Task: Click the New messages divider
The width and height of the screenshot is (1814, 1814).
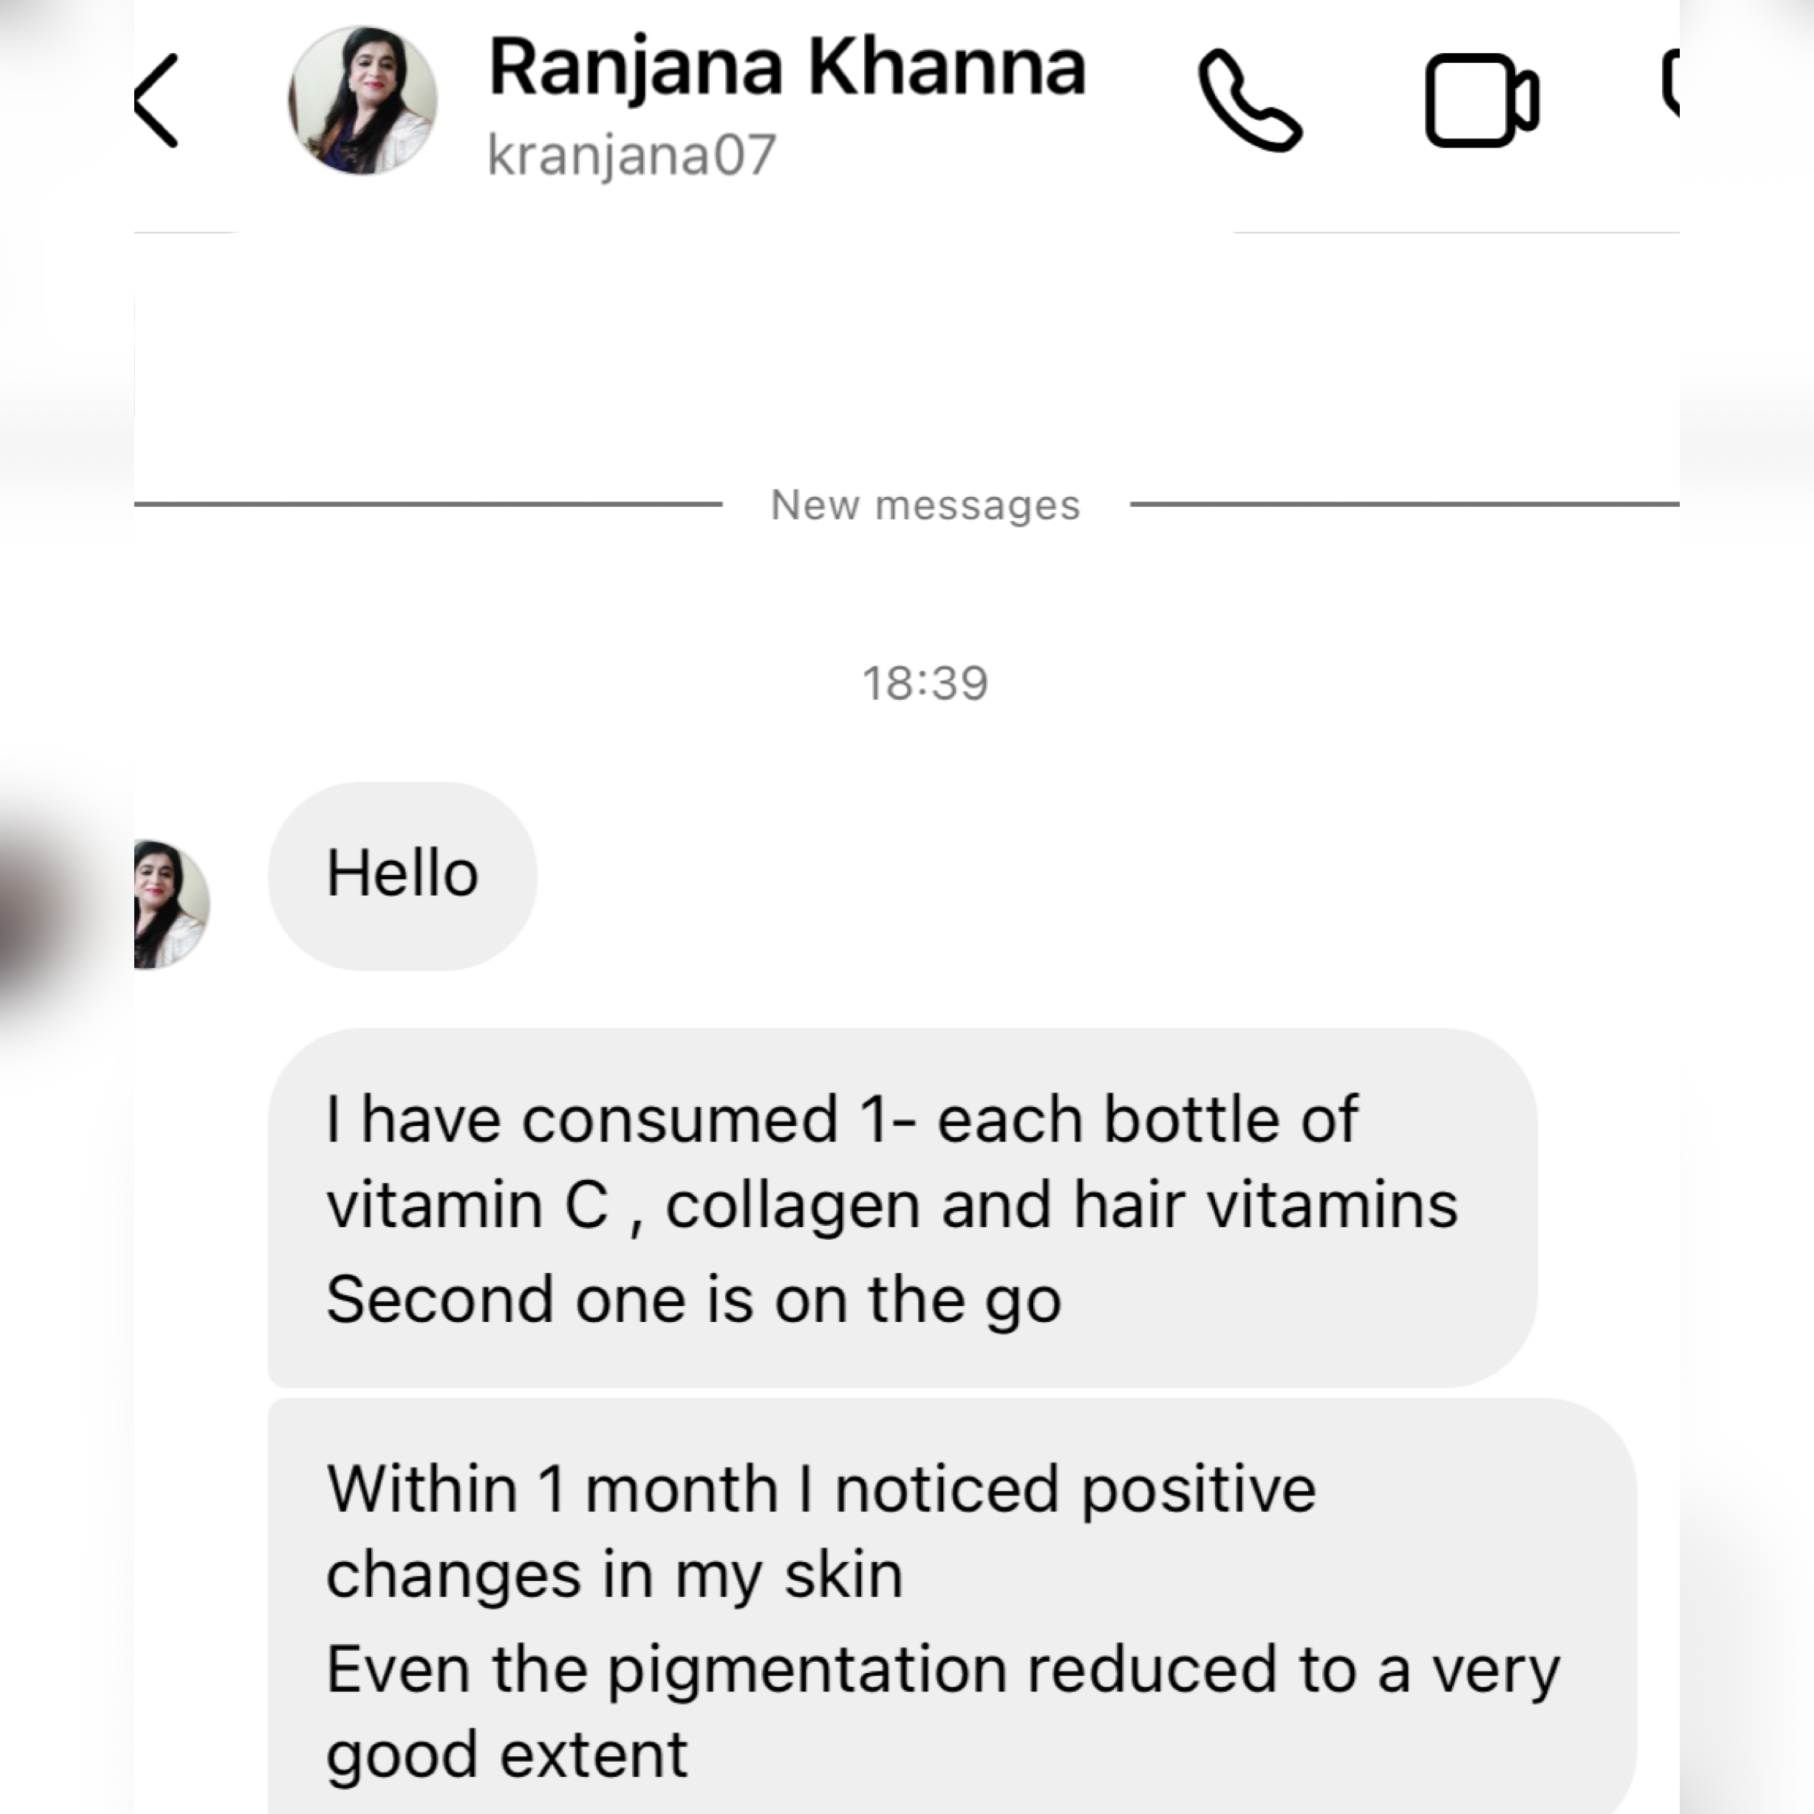Action: click(924, 504)
